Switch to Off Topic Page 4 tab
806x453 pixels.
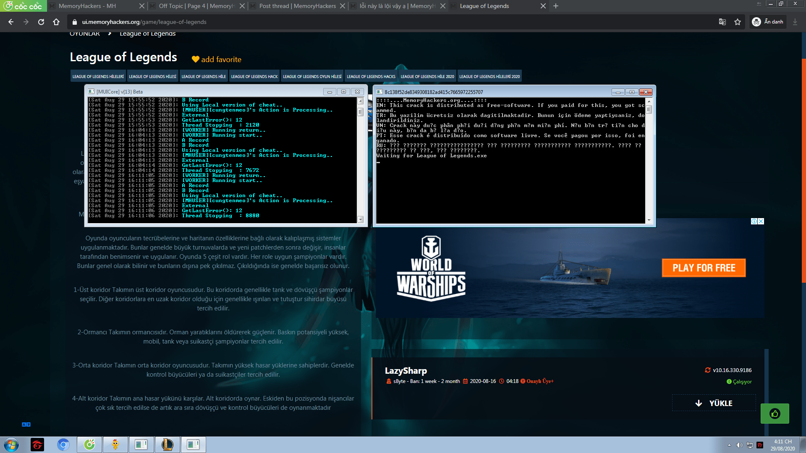click(x=196, y=6)
